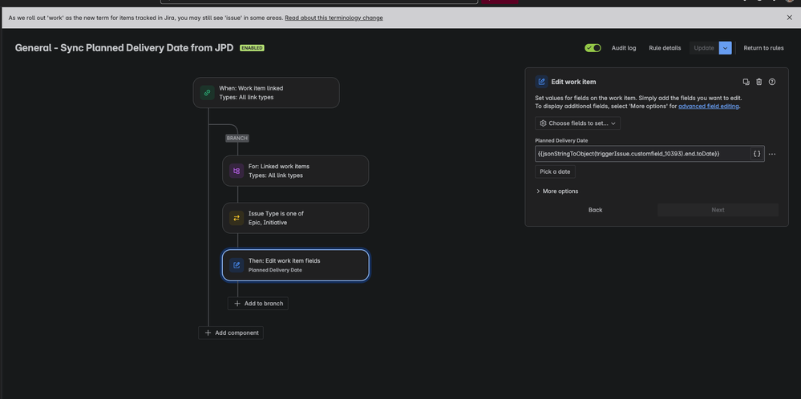The image size is (801, 399).
Task: Click Add to branch
Action: coord(258,303)
